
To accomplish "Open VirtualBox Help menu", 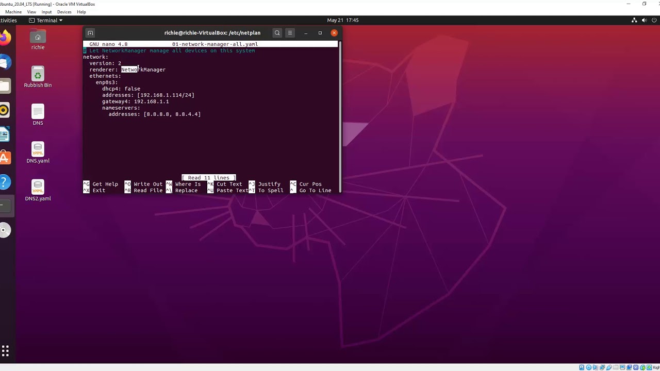I will pos(81,12).
